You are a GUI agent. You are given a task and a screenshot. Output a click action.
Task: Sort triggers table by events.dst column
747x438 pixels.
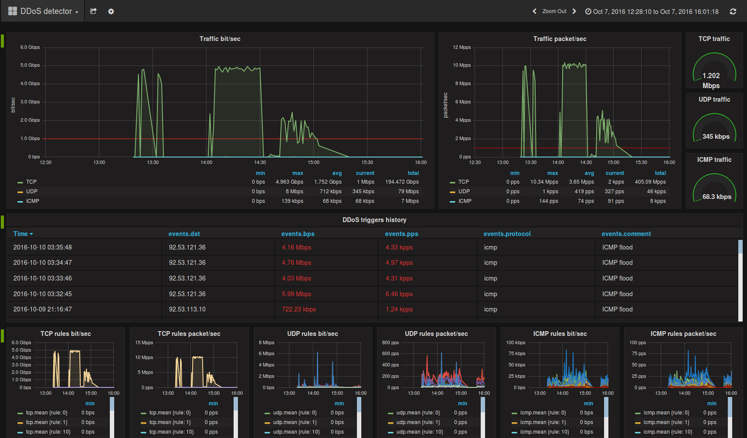point(184,234)
